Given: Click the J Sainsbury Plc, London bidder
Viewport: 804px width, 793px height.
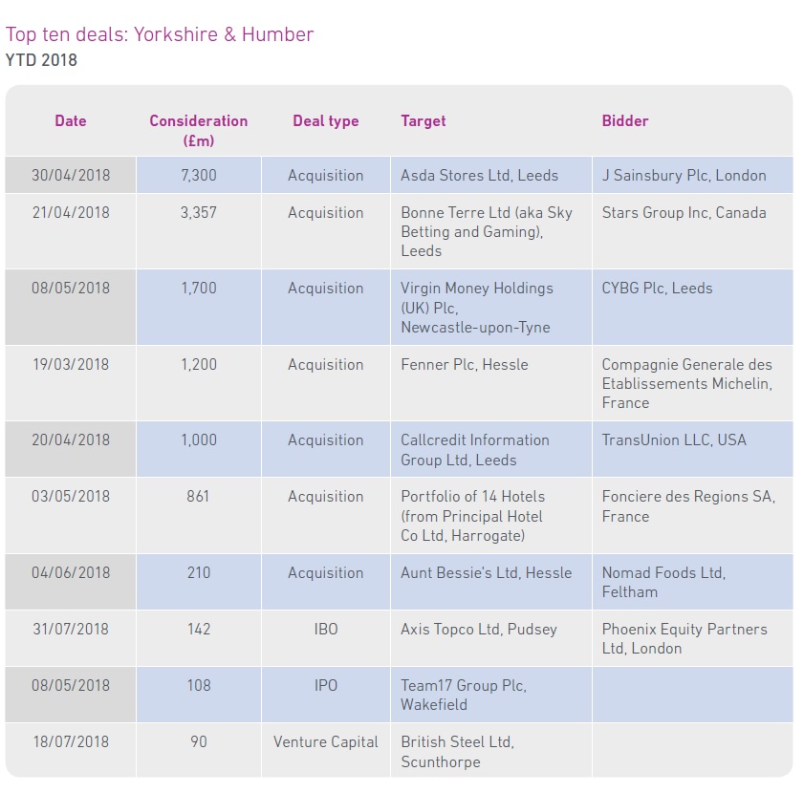Looking at the screenshot, I should [x=693, y=175].
